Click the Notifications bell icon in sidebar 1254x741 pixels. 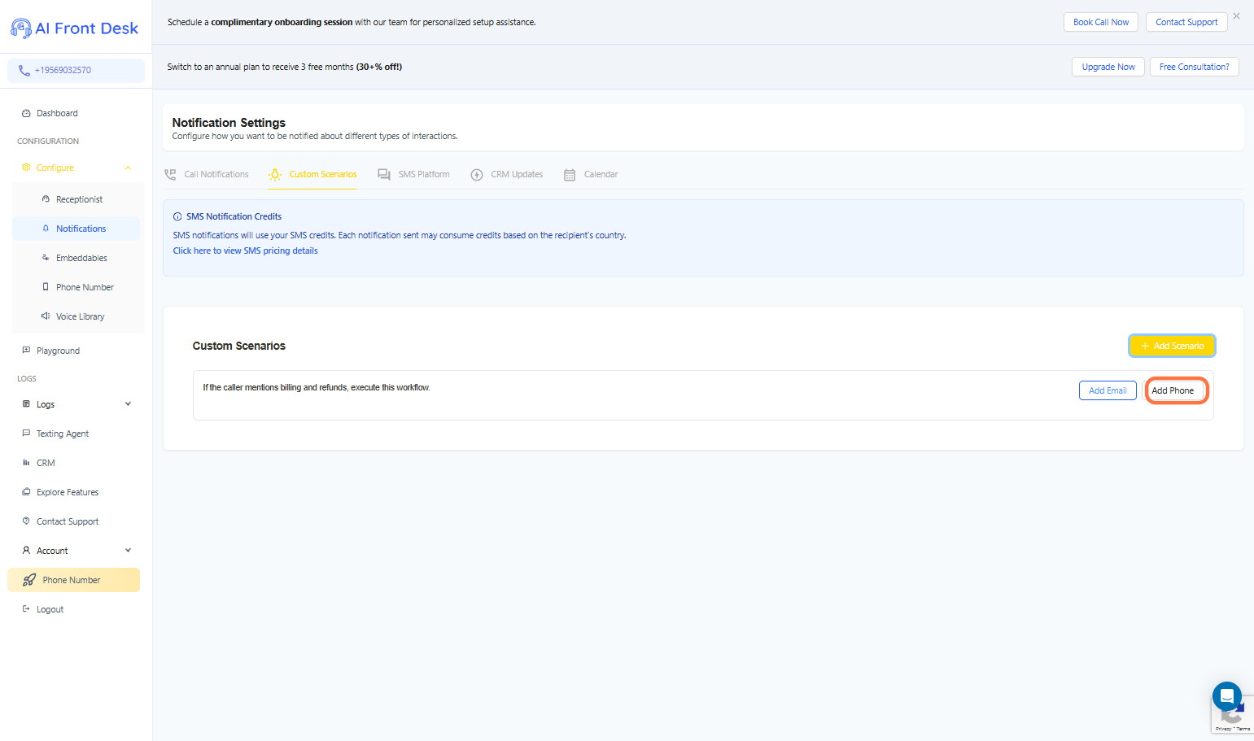(x=46, y=229)
